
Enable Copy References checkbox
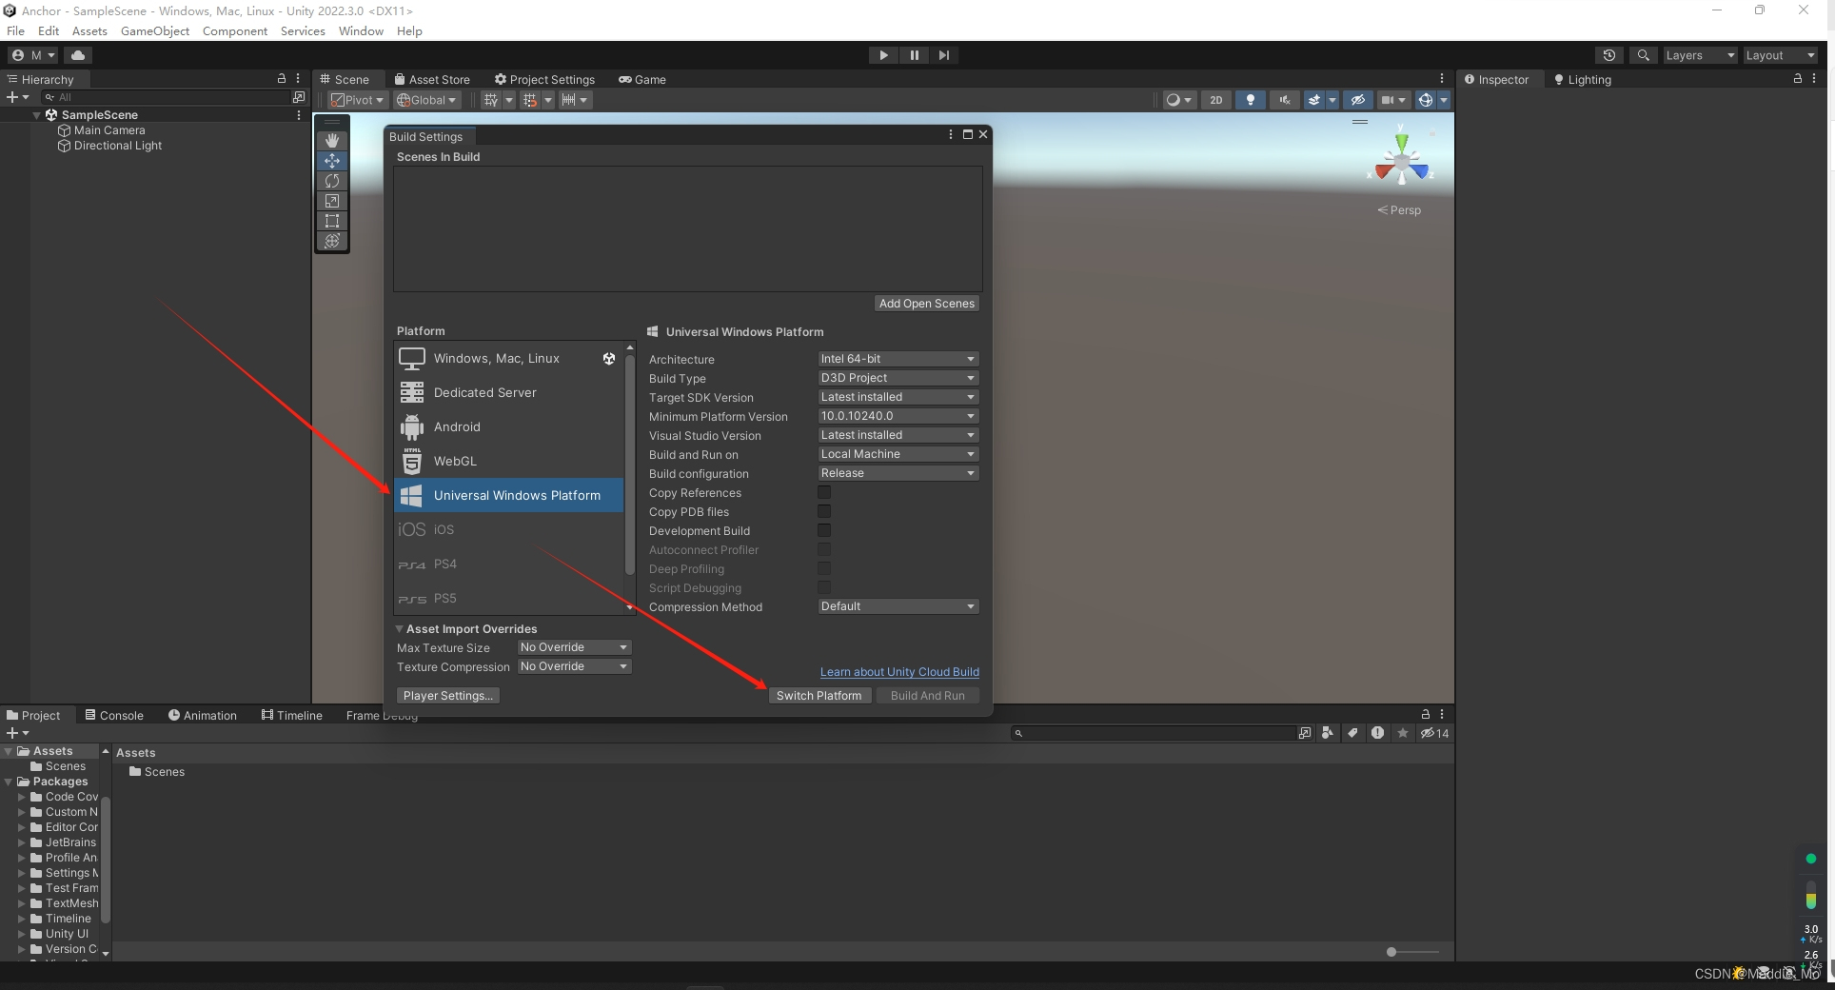[824, 492]
